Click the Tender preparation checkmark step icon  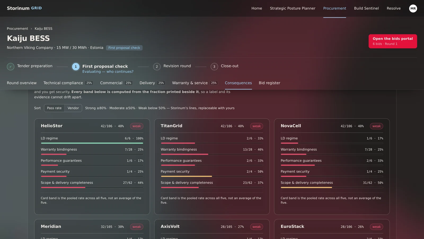(11, 67)
